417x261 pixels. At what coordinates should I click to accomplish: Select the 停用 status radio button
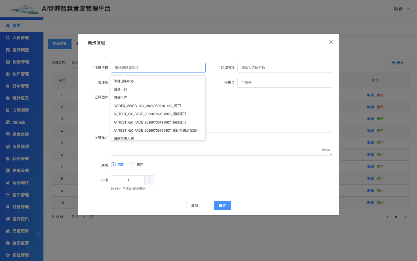132,165
